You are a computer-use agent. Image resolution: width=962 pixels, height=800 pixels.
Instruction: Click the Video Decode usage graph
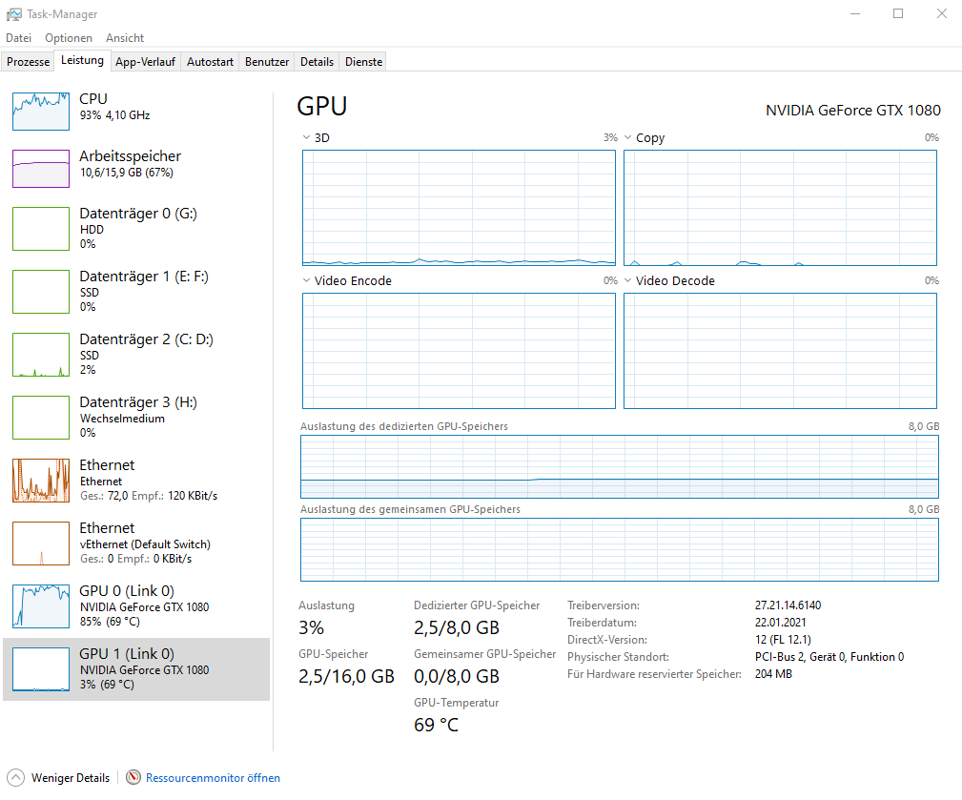(x=781, y=351)
